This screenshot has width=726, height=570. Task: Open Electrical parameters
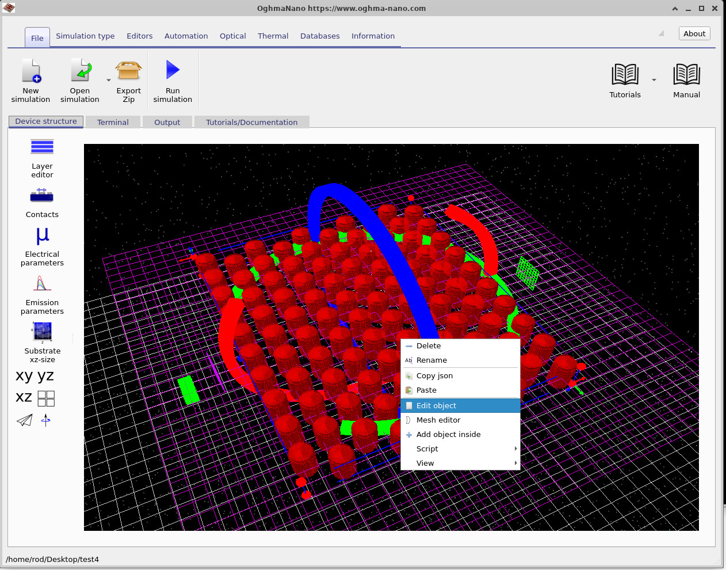click(x=42, y=246)
